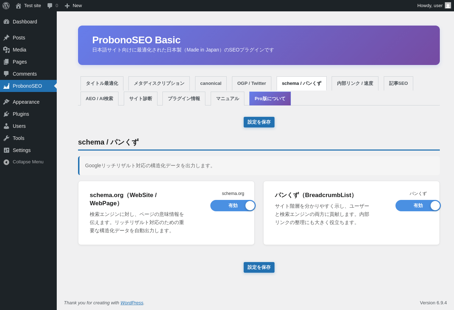This screenshot has width=454, height=310.
Task: Click the Comments speech bubble sidebar icon
Action: point(6,74)
